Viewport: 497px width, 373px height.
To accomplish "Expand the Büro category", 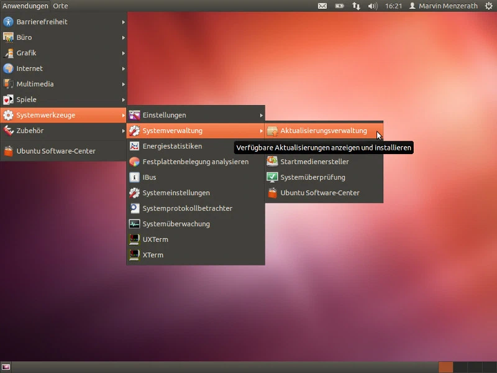I will coord(63,37).
